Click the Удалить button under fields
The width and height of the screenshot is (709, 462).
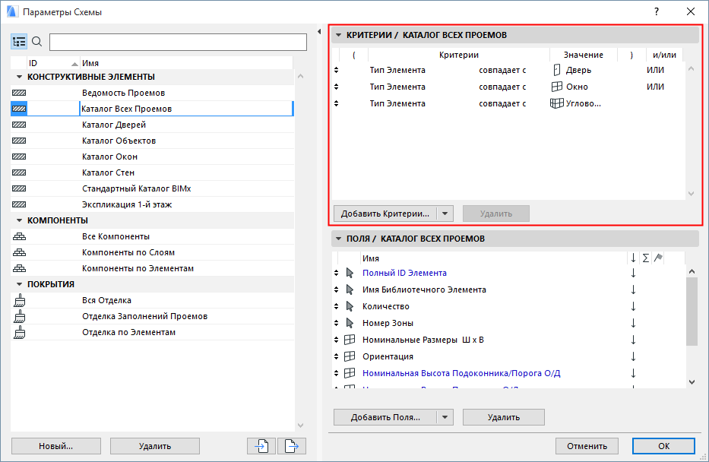[x=504, y=417]
